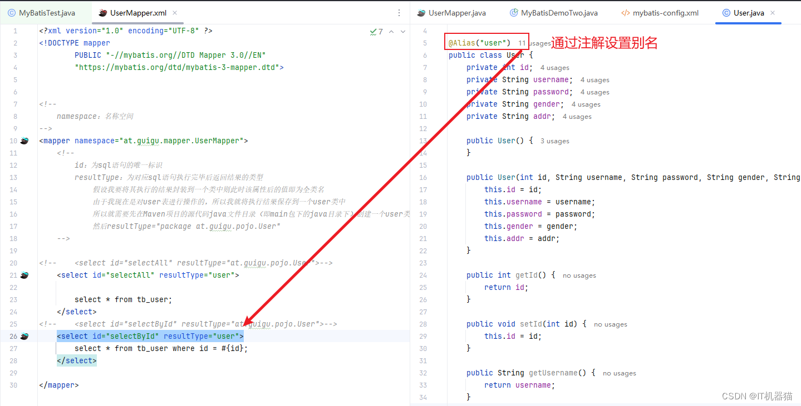
Task: Jump to previous highlighted problem arrow
Action: point(391,32)
